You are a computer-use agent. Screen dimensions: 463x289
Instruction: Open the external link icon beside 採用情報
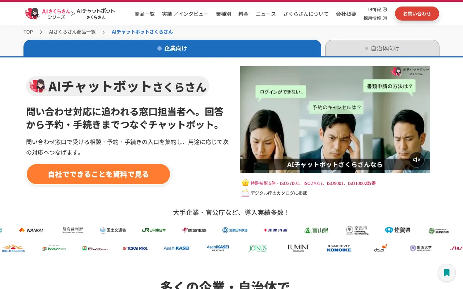pos(385,18)
